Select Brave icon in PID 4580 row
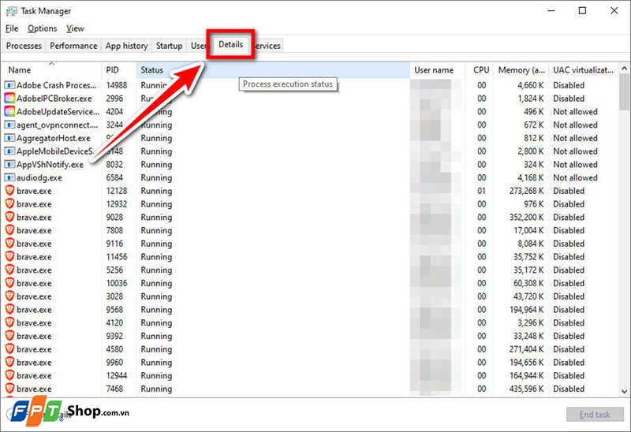631x432 pixels. (x=9, y=349)
